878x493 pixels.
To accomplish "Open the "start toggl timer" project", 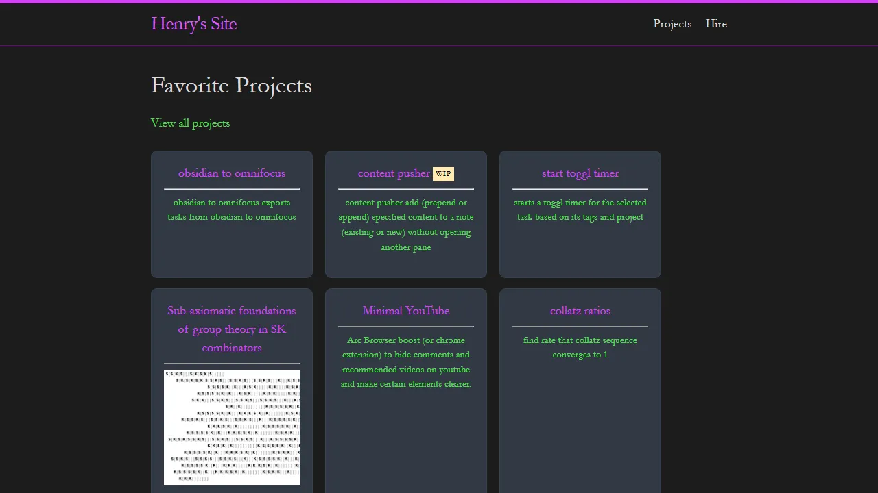I will [580, 173].
